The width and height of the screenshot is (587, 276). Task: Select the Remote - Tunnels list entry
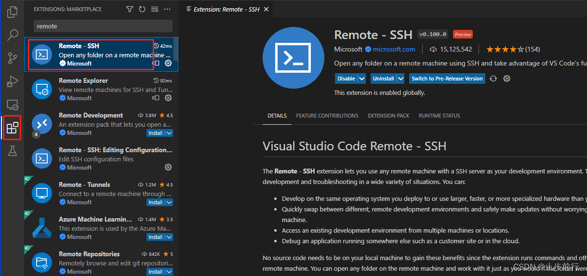[x=101, y=193]
